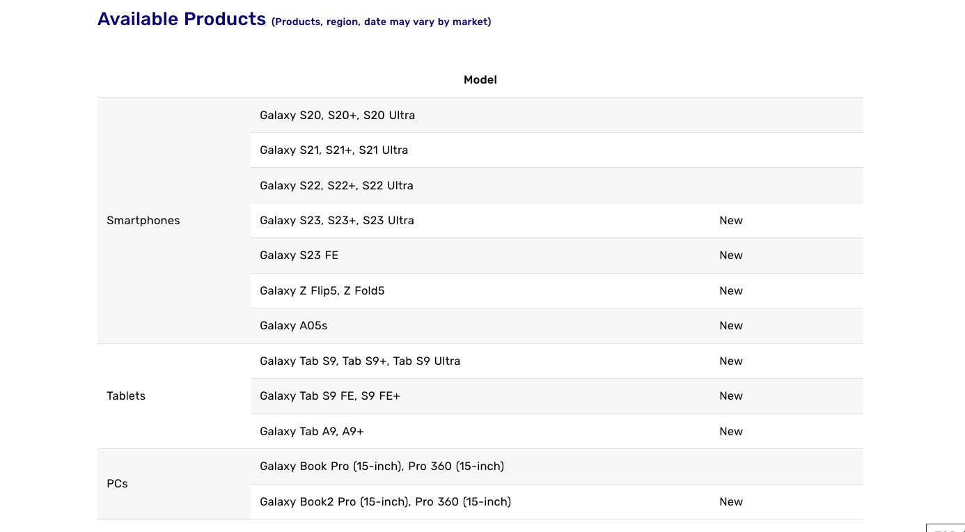Screen dimensions: 965x532
Task: Click the New label beside Galaxy Tab S9 FE
Action: tap(731, 396)
